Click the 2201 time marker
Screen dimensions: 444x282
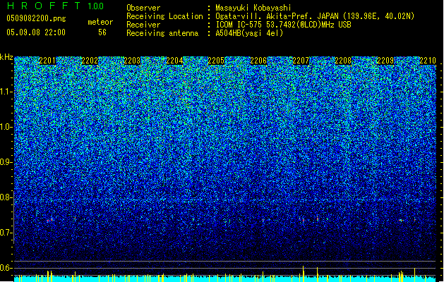point(47,61)
